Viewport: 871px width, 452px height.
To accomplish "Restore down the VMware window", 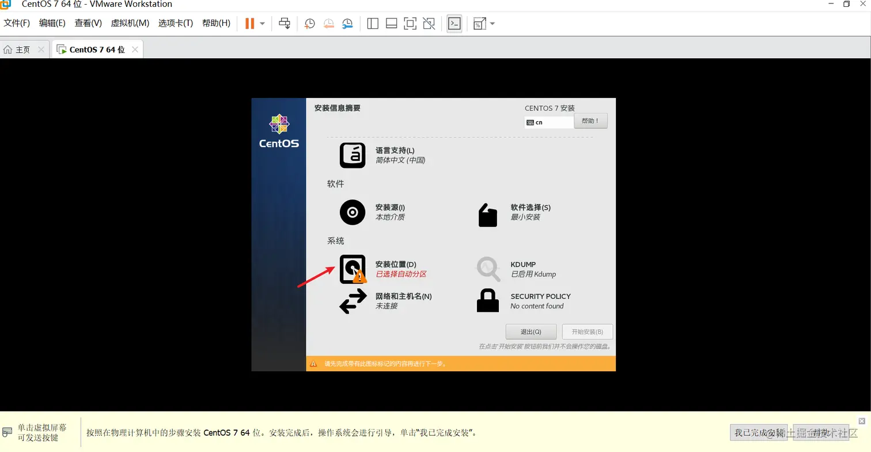I will [846, 4].
